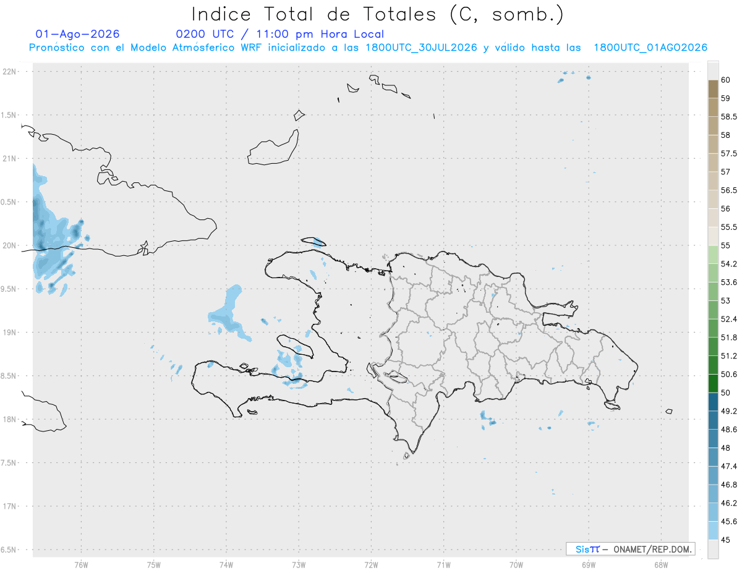
Task: Click the colorbar label '58.5'
Action: (x=729, y=117)
